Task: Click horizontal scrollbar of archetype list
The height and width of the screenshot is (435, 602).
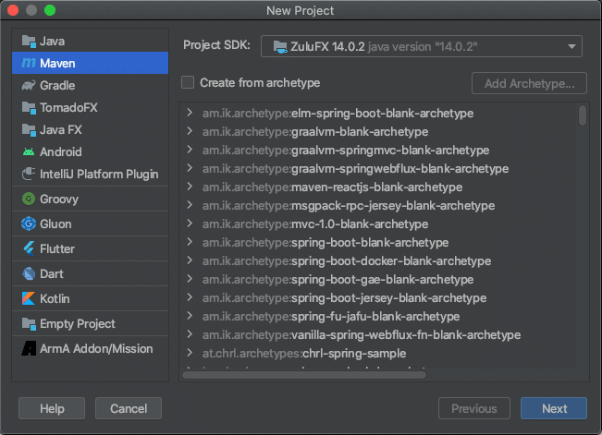Action: pyautogui.click(x=304, y=375)
